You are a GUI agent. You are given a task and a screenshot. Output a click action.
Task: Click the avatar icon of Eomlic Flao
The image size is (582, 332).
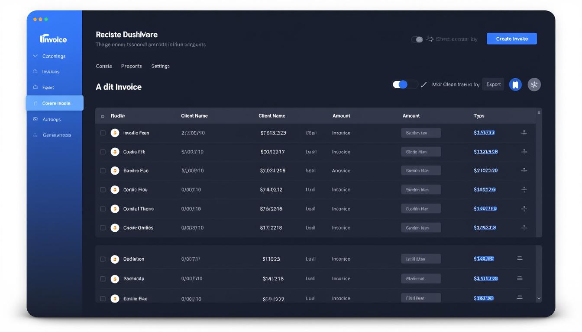115,299
